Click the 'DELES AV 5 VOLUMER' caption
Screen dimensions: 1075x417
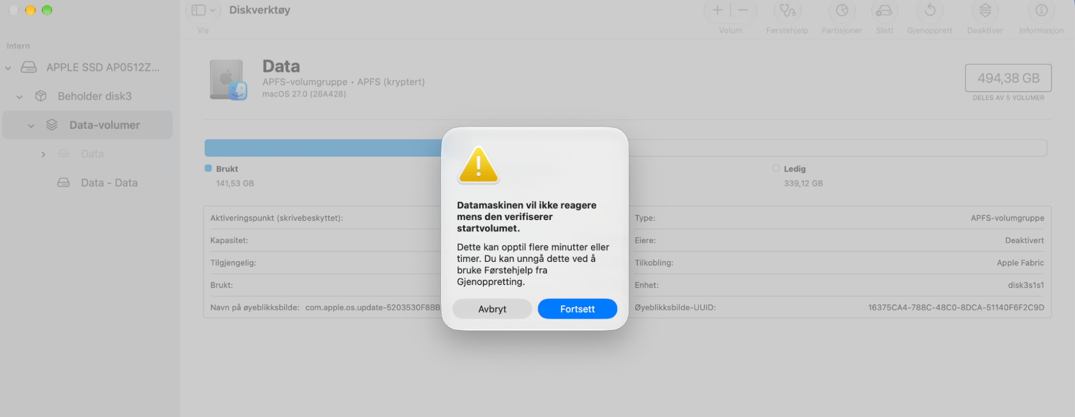[1008, 98]
